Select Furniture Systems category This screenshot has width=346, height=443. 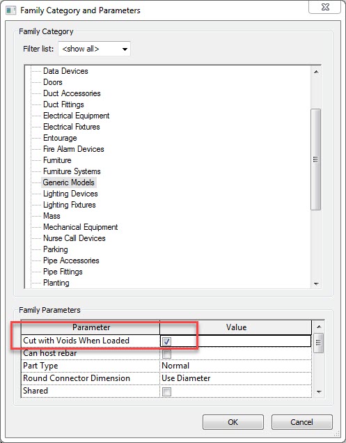72,171
